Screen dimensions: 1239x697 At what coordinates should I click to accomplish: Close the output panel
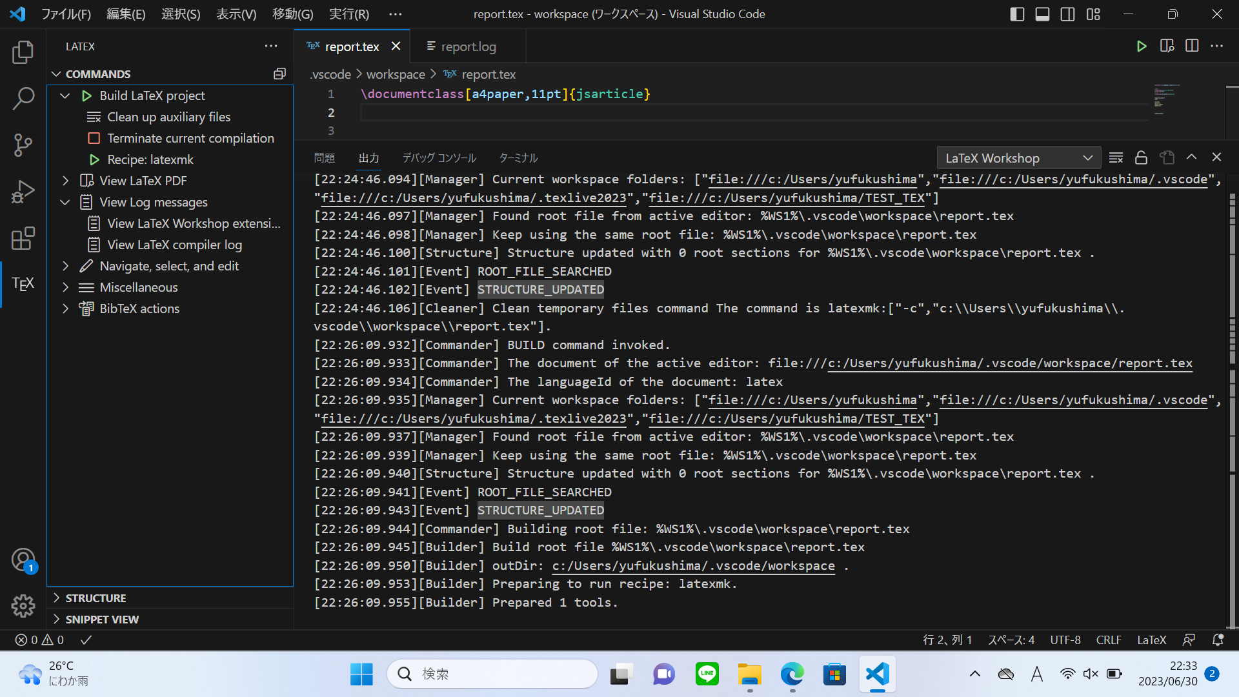[x=1217, y=157]
